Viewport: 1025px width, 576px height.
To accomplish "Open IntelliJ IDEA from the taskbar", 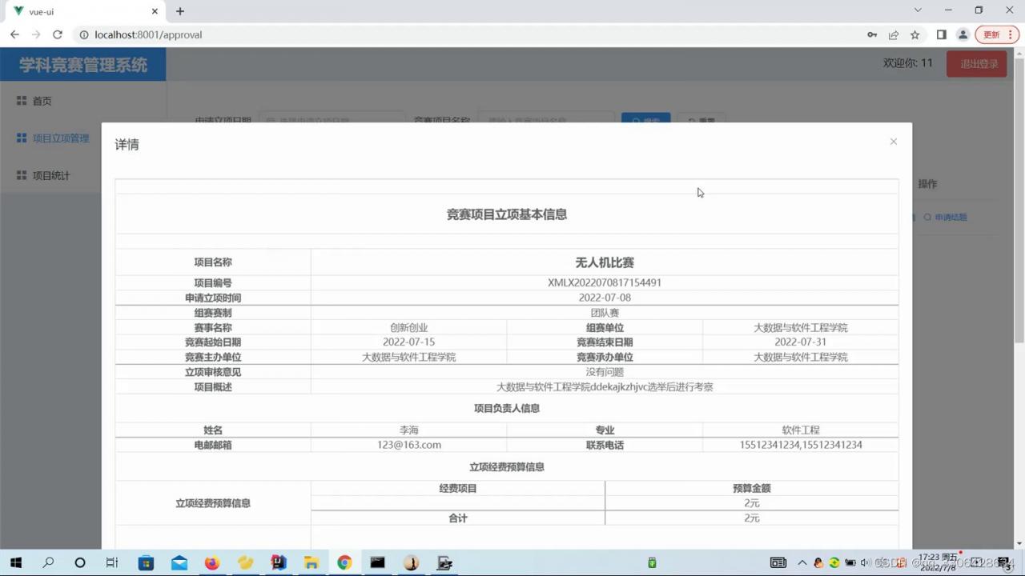I will (278, 562).
